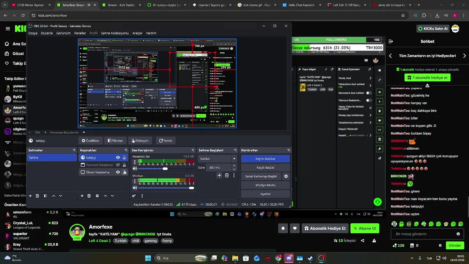Viewport: 469px width, 264px height.
Task: Adjust Masaüstü Ses volume slider
Action: [x=166, y=169]
